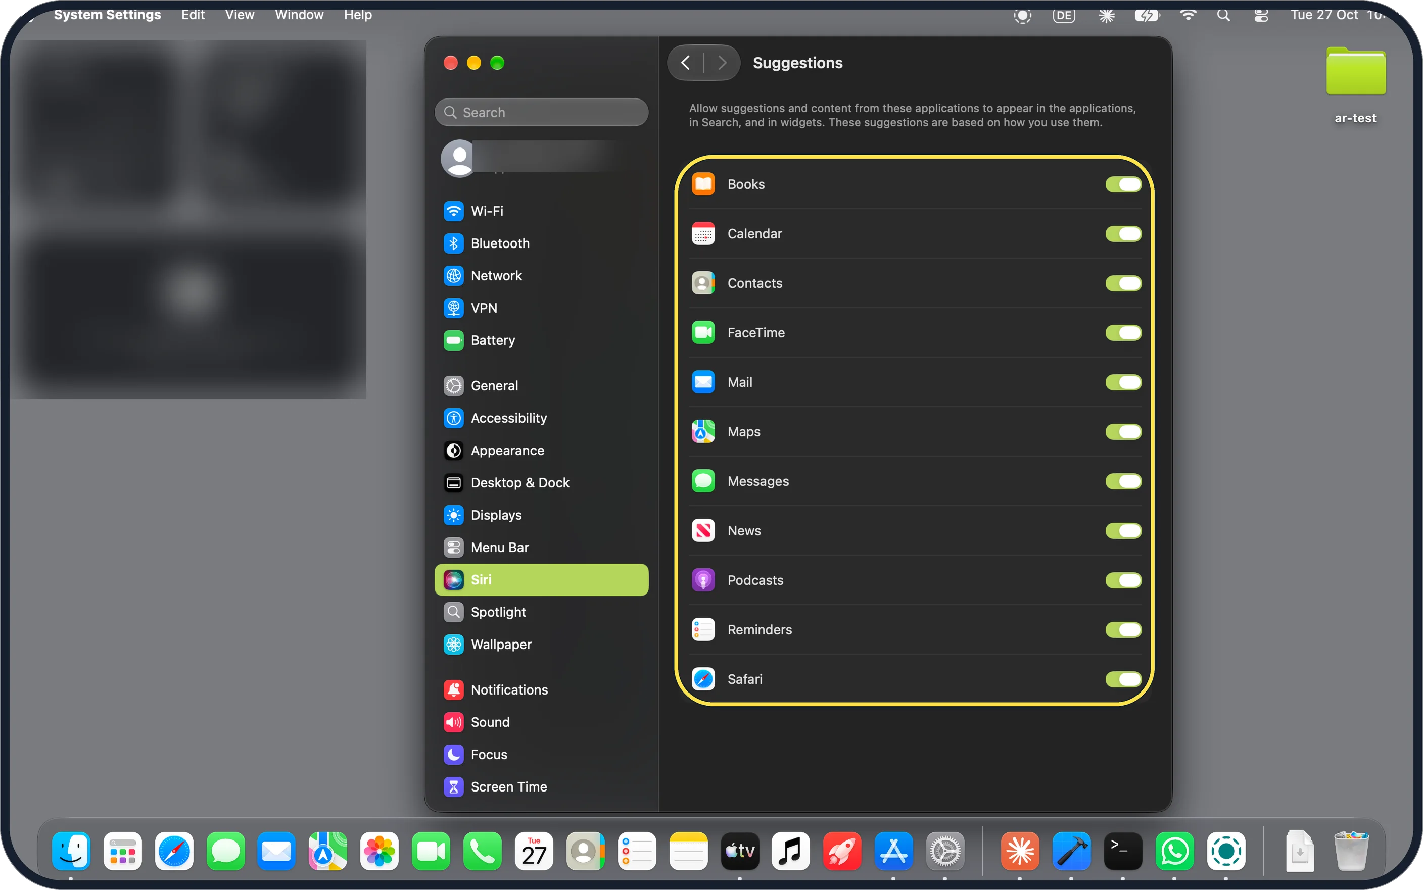Viewport: 1423px width, 890px height.
Task: Launch Music from the Dock
Action: point(791,851)
